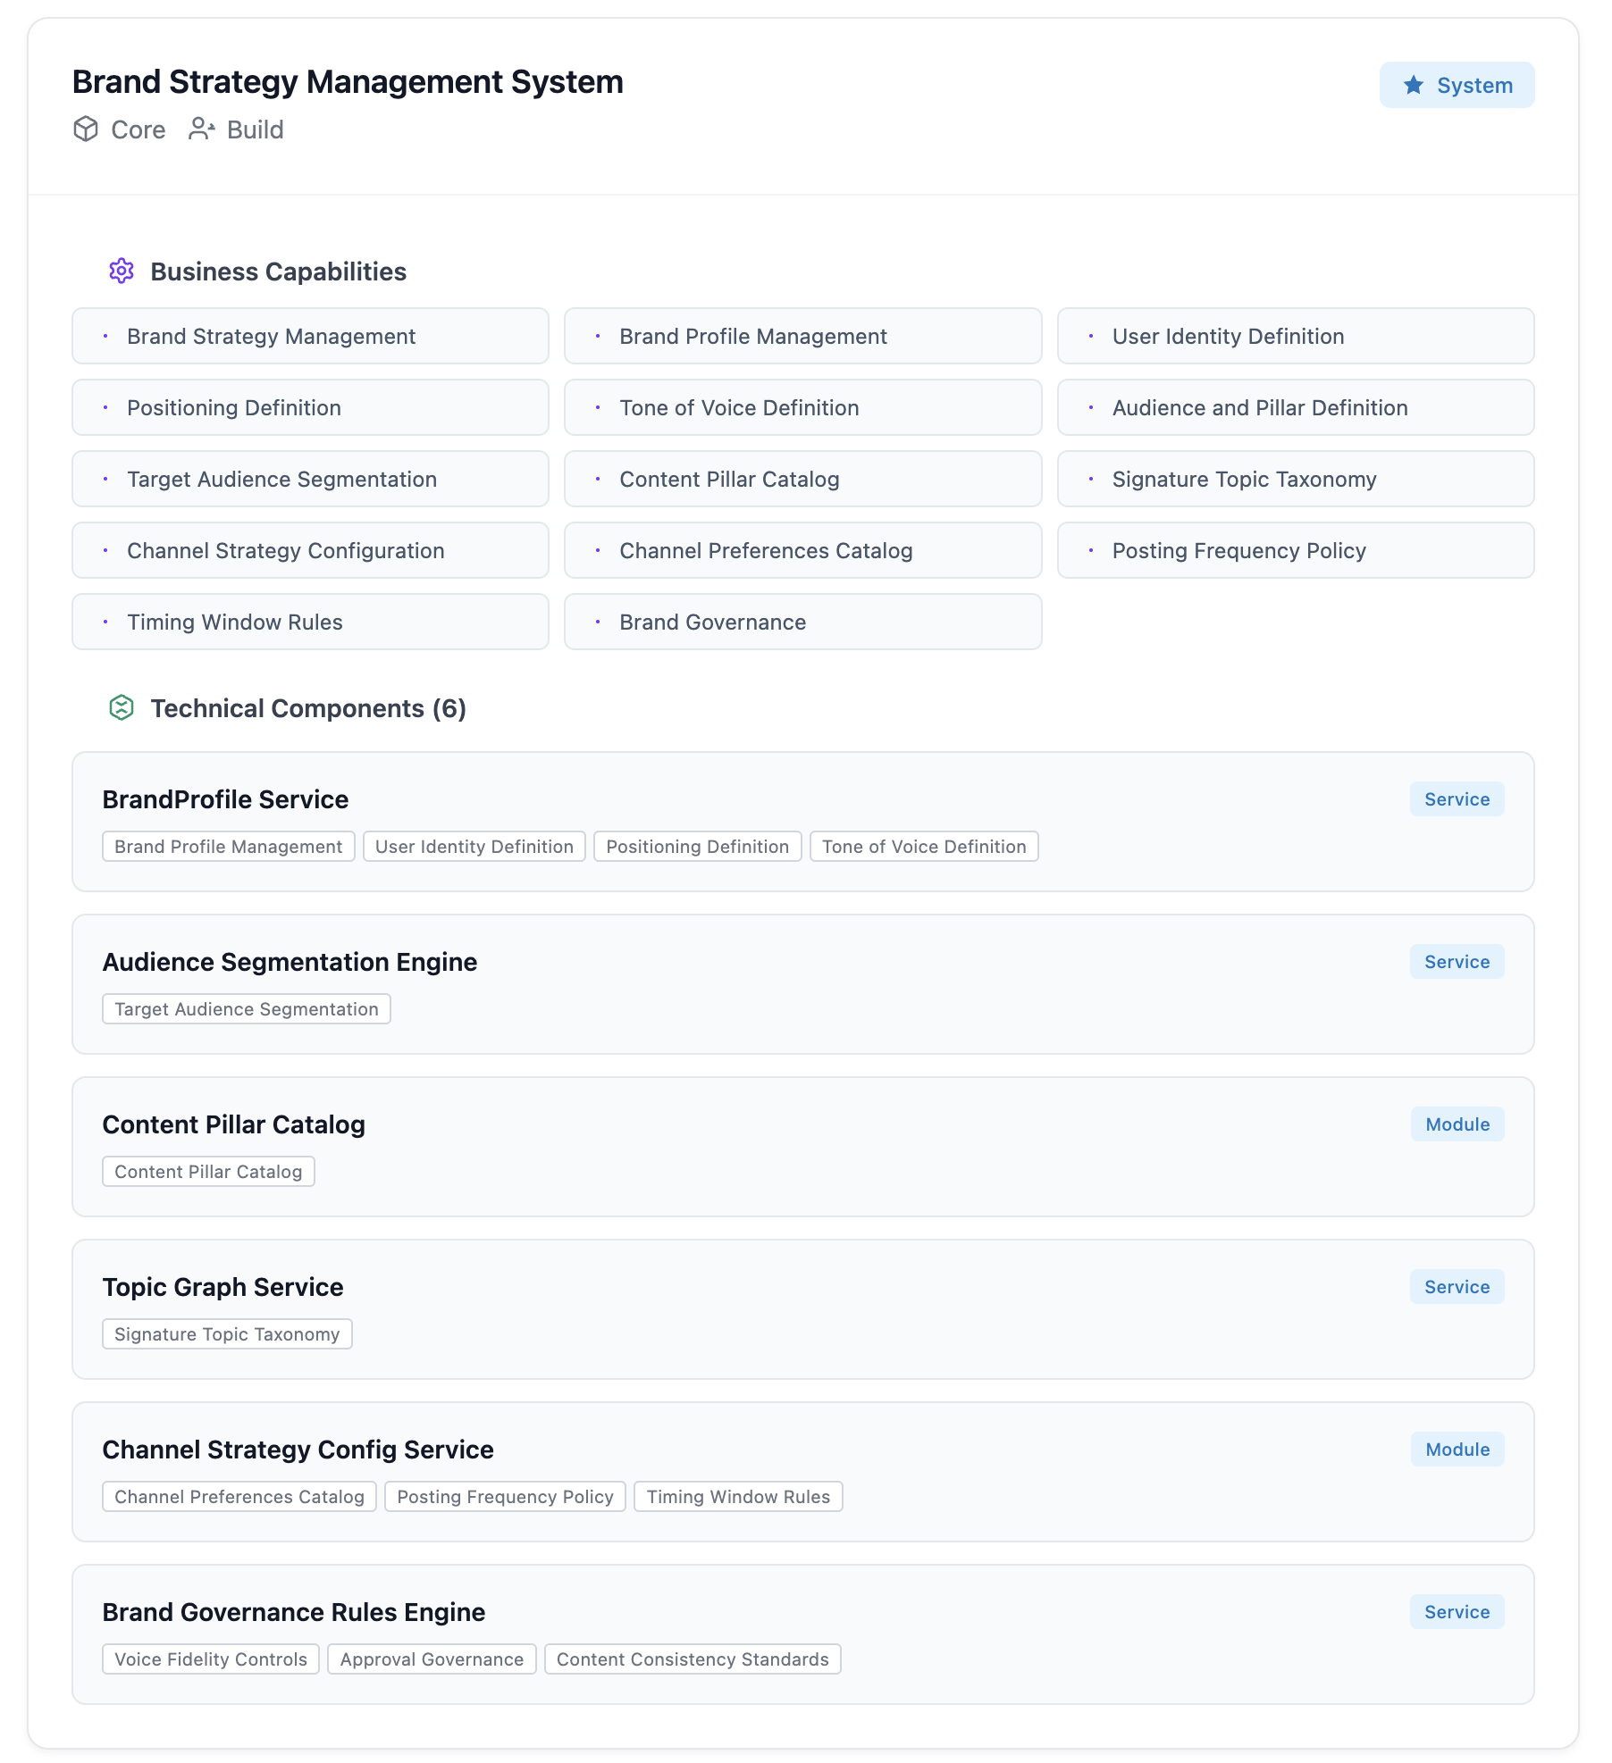
Task: Click the Timing Window Rules tag chip
Action: point(738,1497)
